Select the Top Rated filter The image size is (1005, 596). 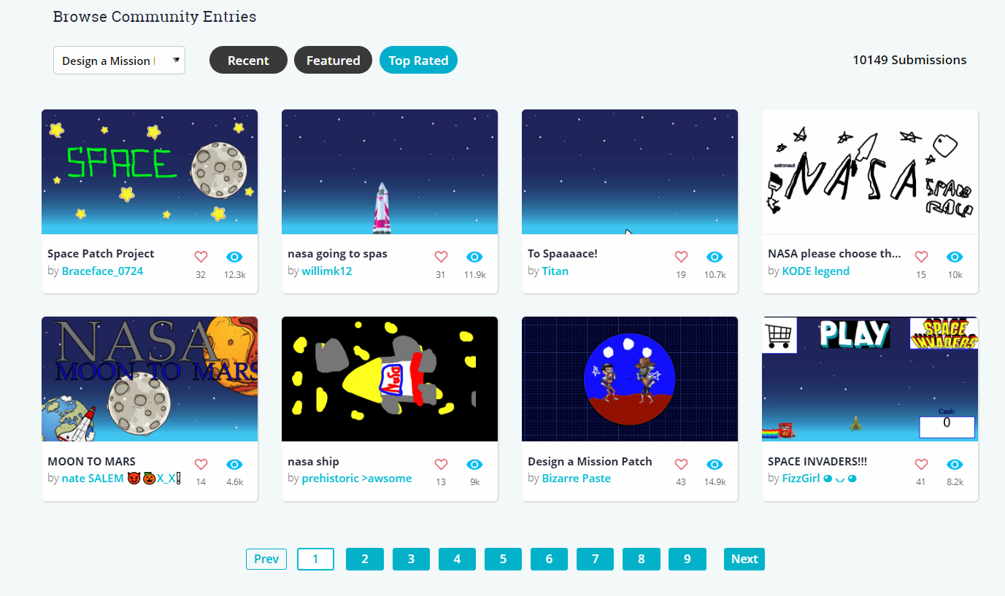pos(418,61)
